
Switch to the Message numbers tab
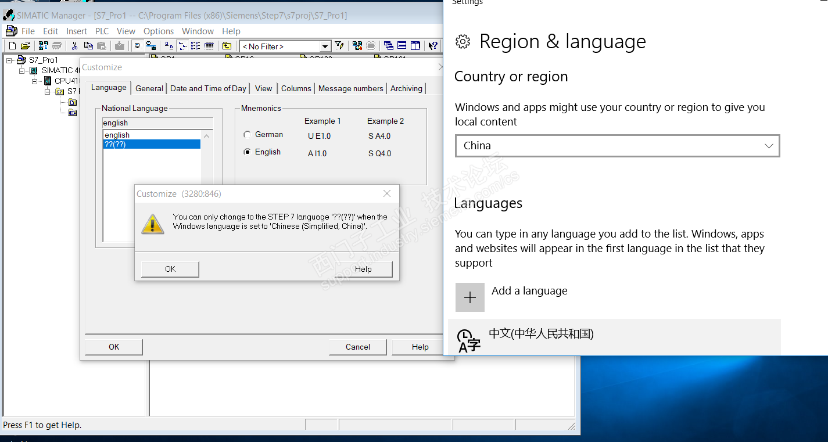(351, 88)
